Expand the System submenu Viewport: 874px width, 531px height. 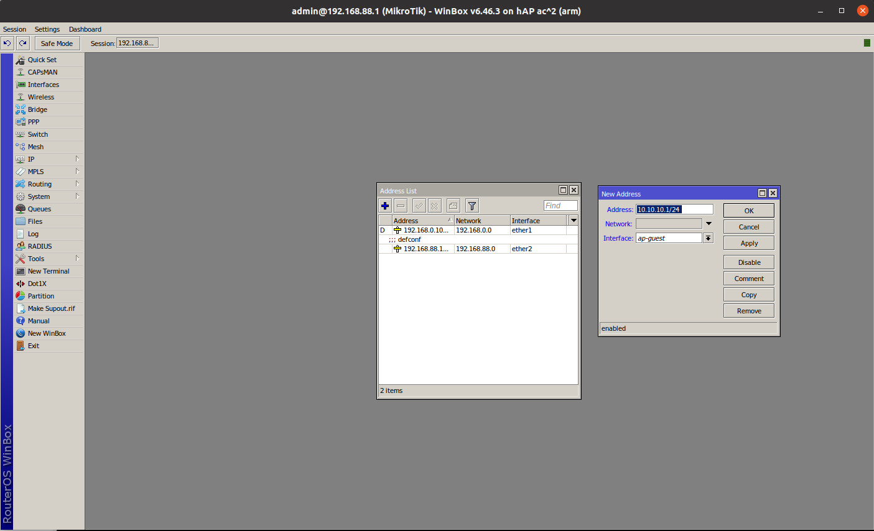coord(49,196)
